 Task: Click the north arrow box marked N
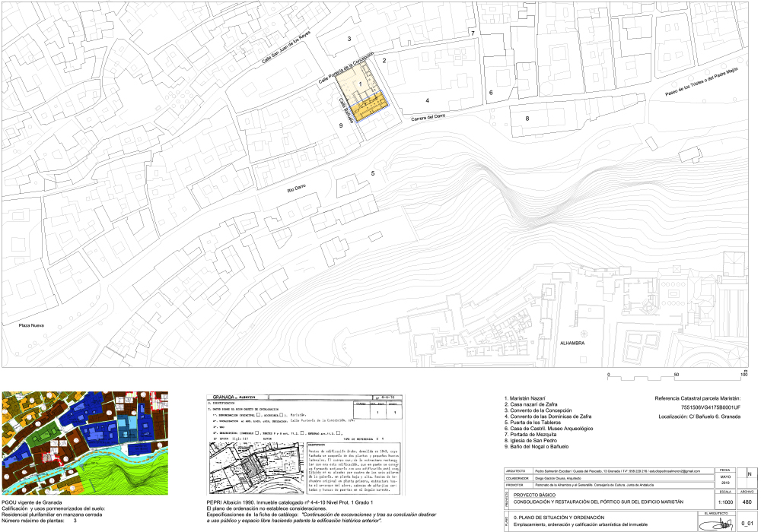tap(749, 475)
